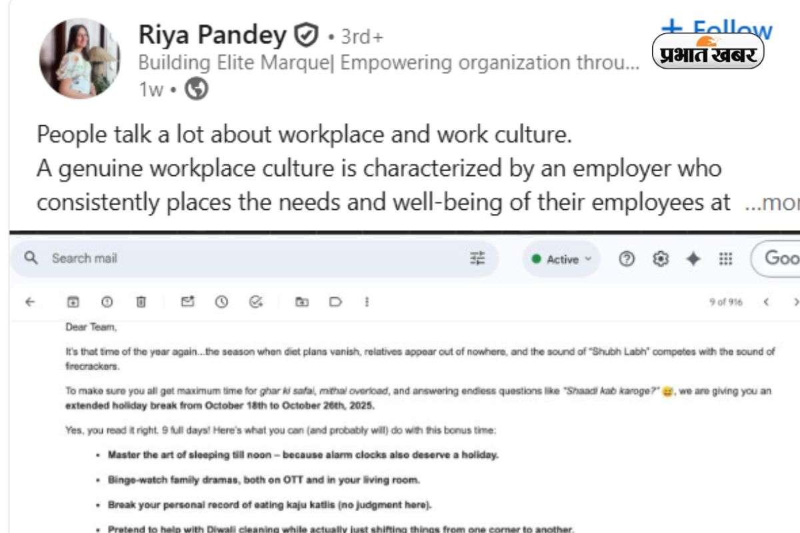The height and width of the screenshot is (533, 800).
Task: Report this email as spam
Action: tap(107, 302)
